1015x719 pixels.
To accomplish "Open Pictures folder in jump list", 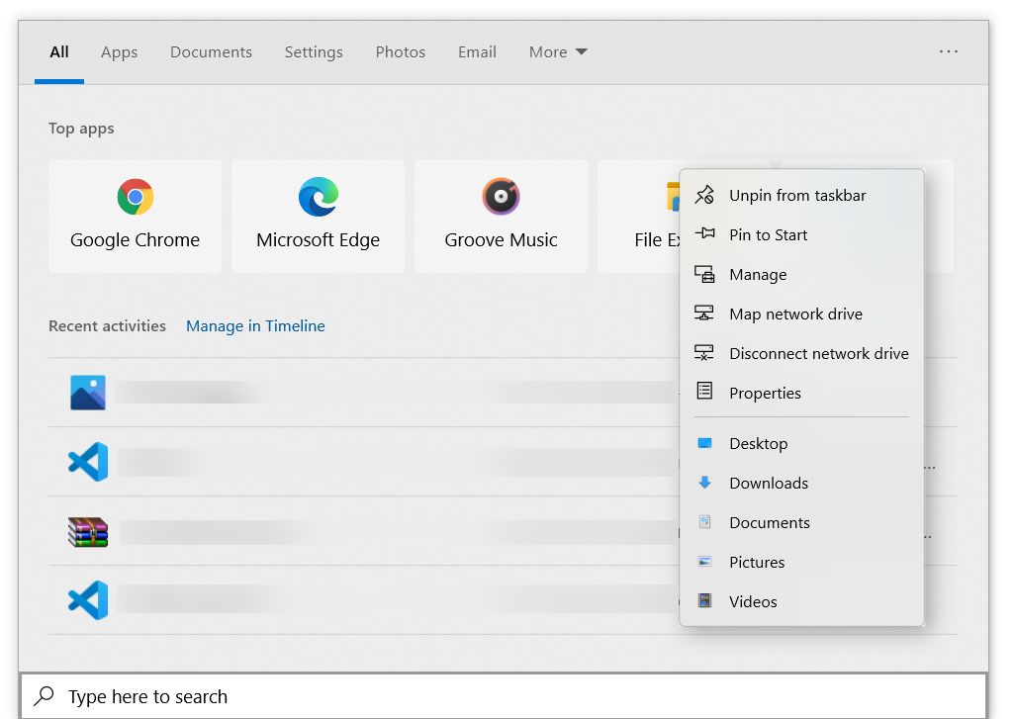I will (x=801, y=562).
